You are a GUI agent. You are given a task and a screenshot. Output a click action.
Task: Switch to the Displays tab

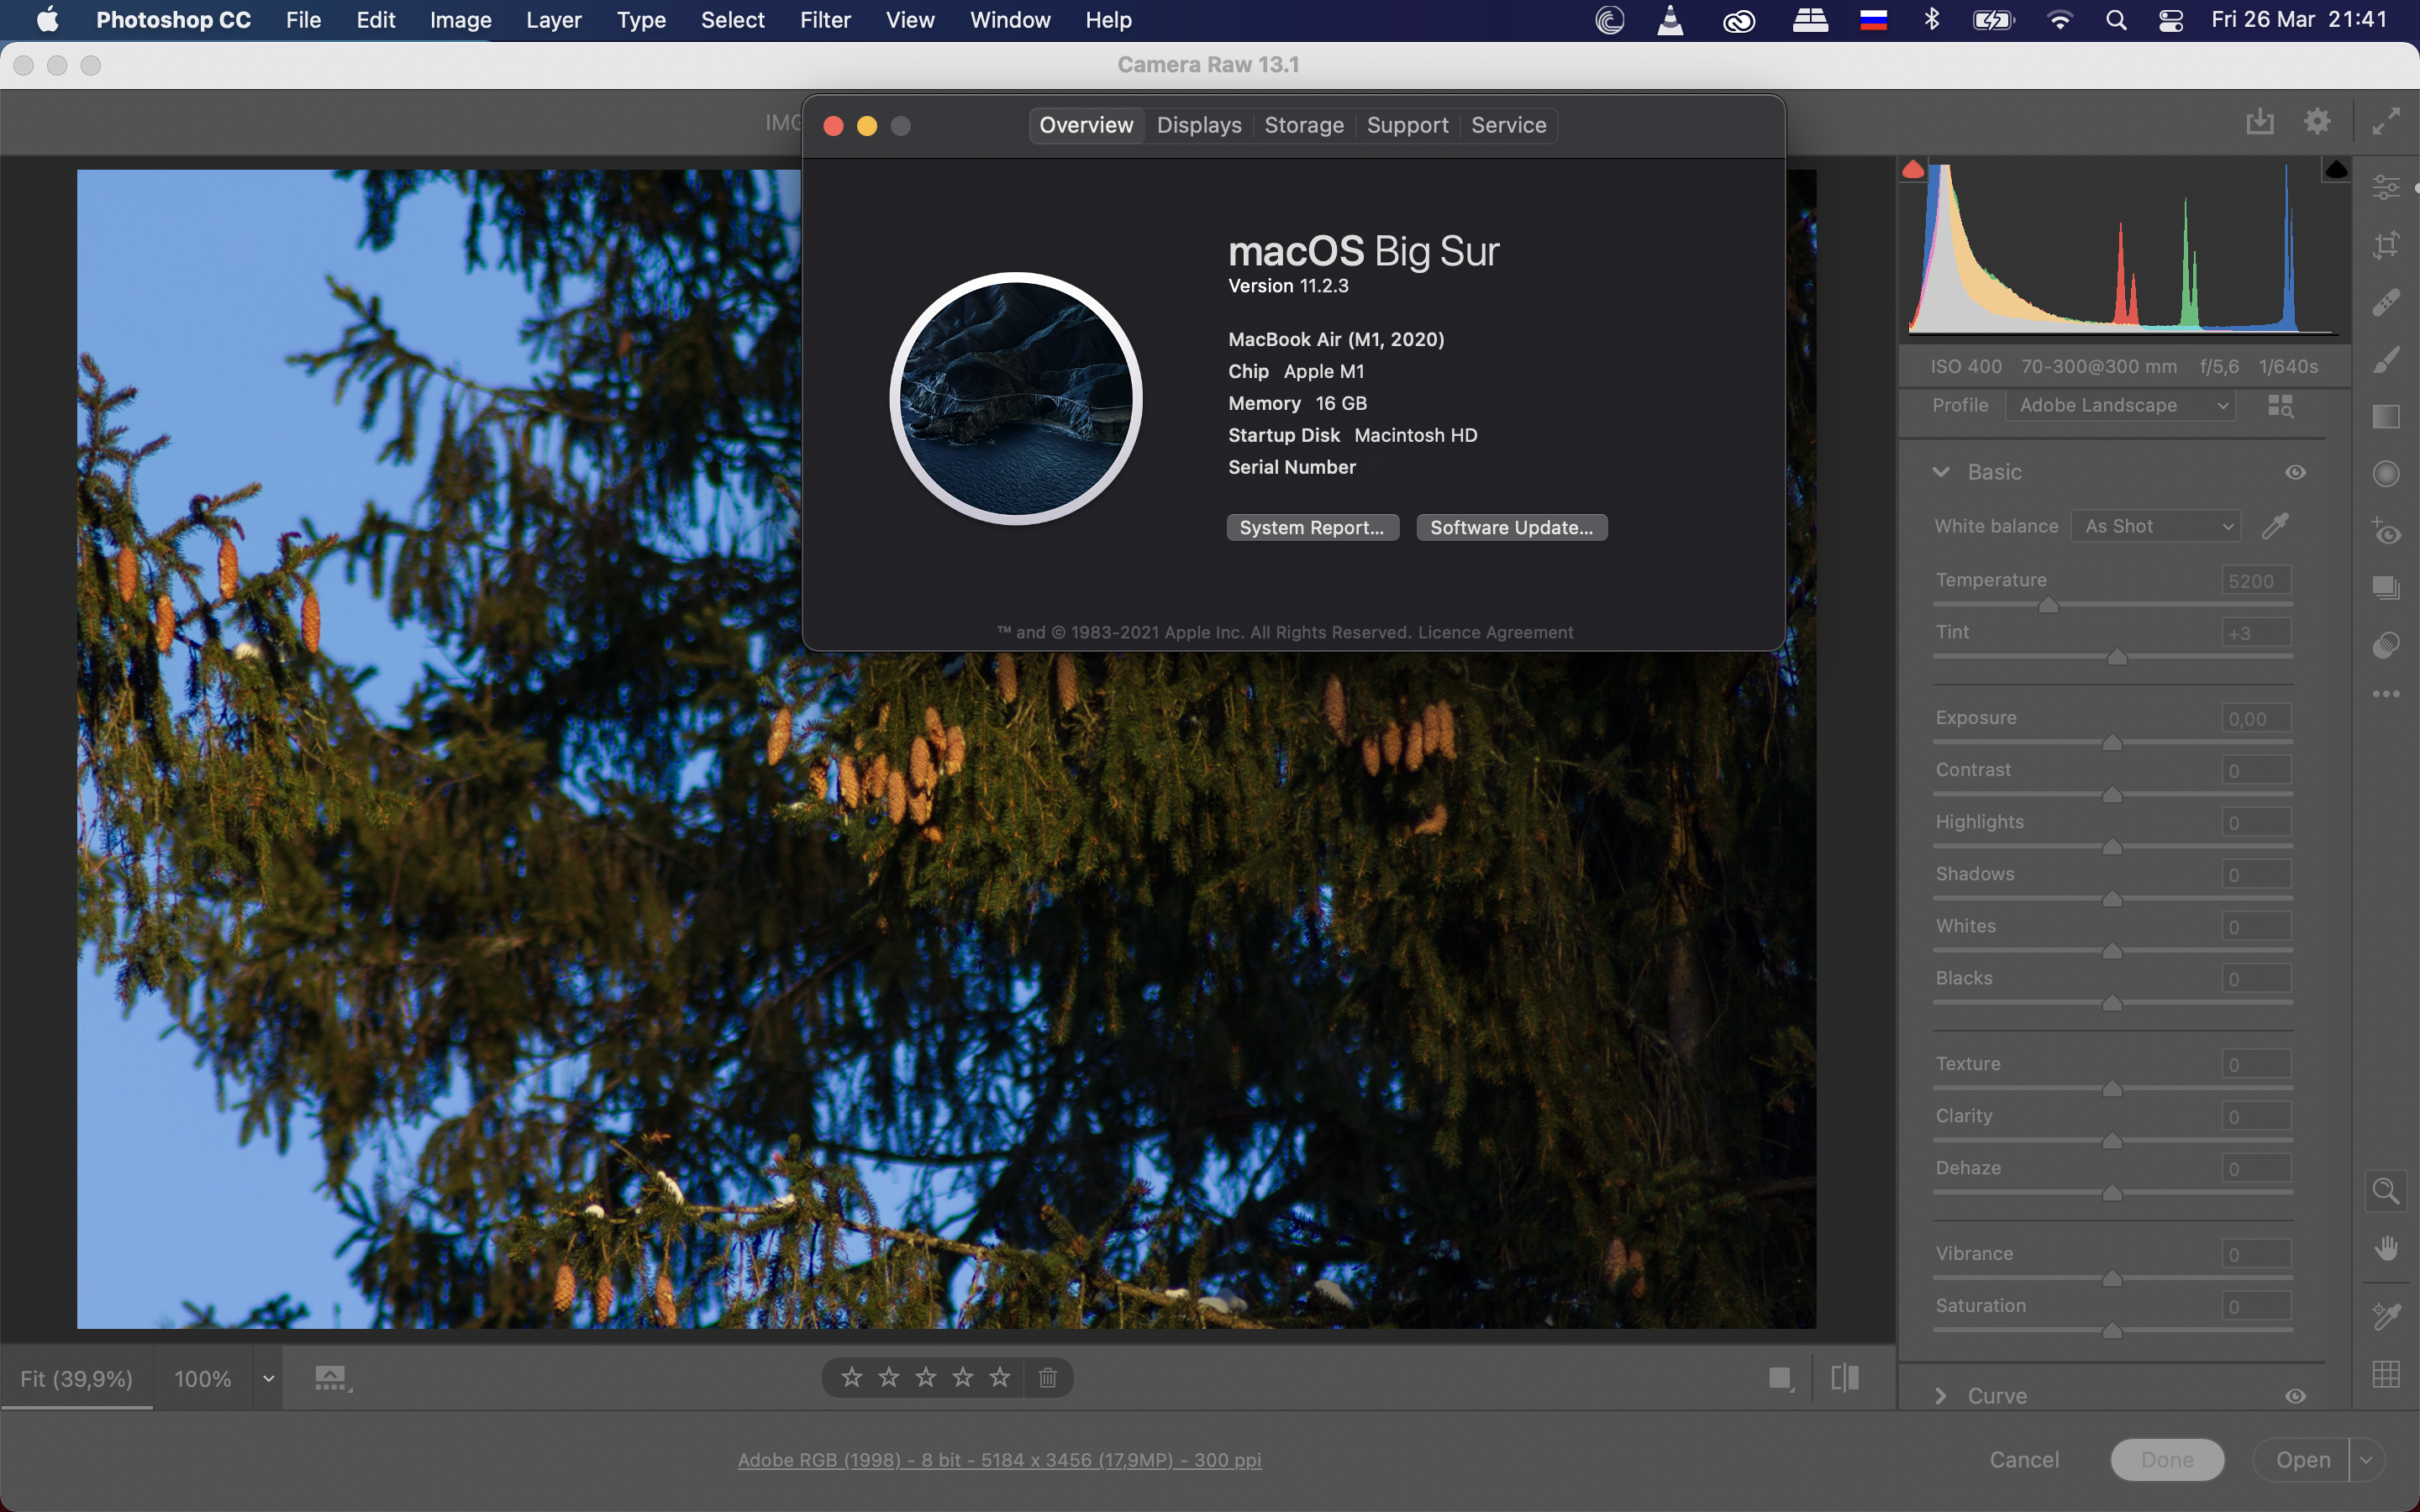pos(1198,125)
